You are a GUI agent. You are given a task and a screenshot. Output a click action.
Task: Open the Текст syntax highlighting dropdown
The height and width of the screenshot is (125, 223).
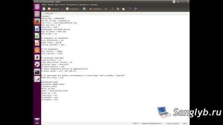tap(136, 124)
